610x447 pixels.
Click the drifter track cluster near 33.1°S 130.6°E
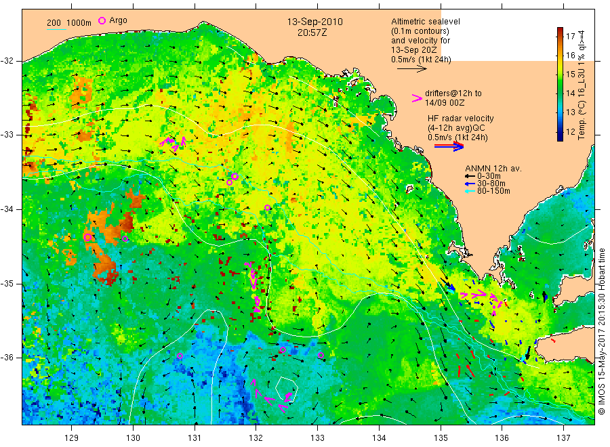(173, 143)
